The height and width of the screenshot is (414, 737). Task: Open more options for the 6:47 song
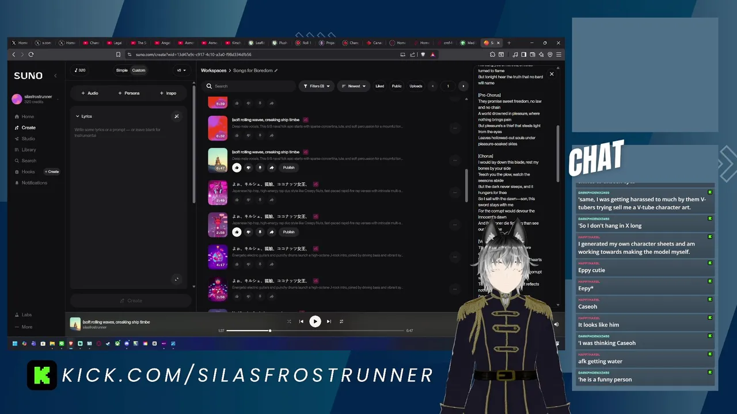[x=455, y=160]
